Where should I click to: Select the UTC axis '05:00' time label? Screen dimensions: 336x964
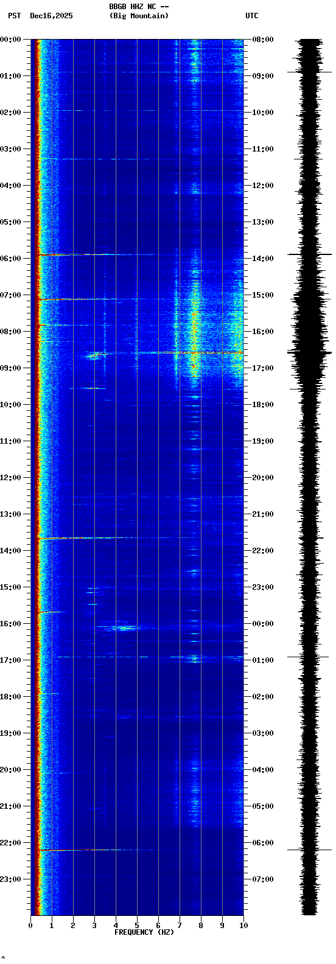[263, 806]
